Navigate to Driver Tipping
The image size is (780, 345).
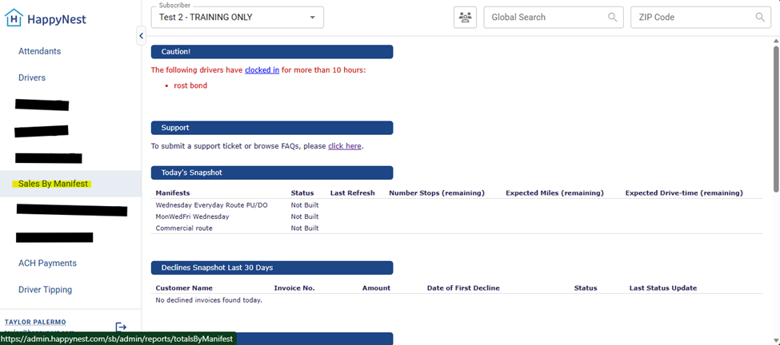(45, 290)
